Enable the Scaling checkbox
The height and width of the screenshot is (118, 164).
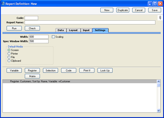pyautogui.click(x=53, y=37)
